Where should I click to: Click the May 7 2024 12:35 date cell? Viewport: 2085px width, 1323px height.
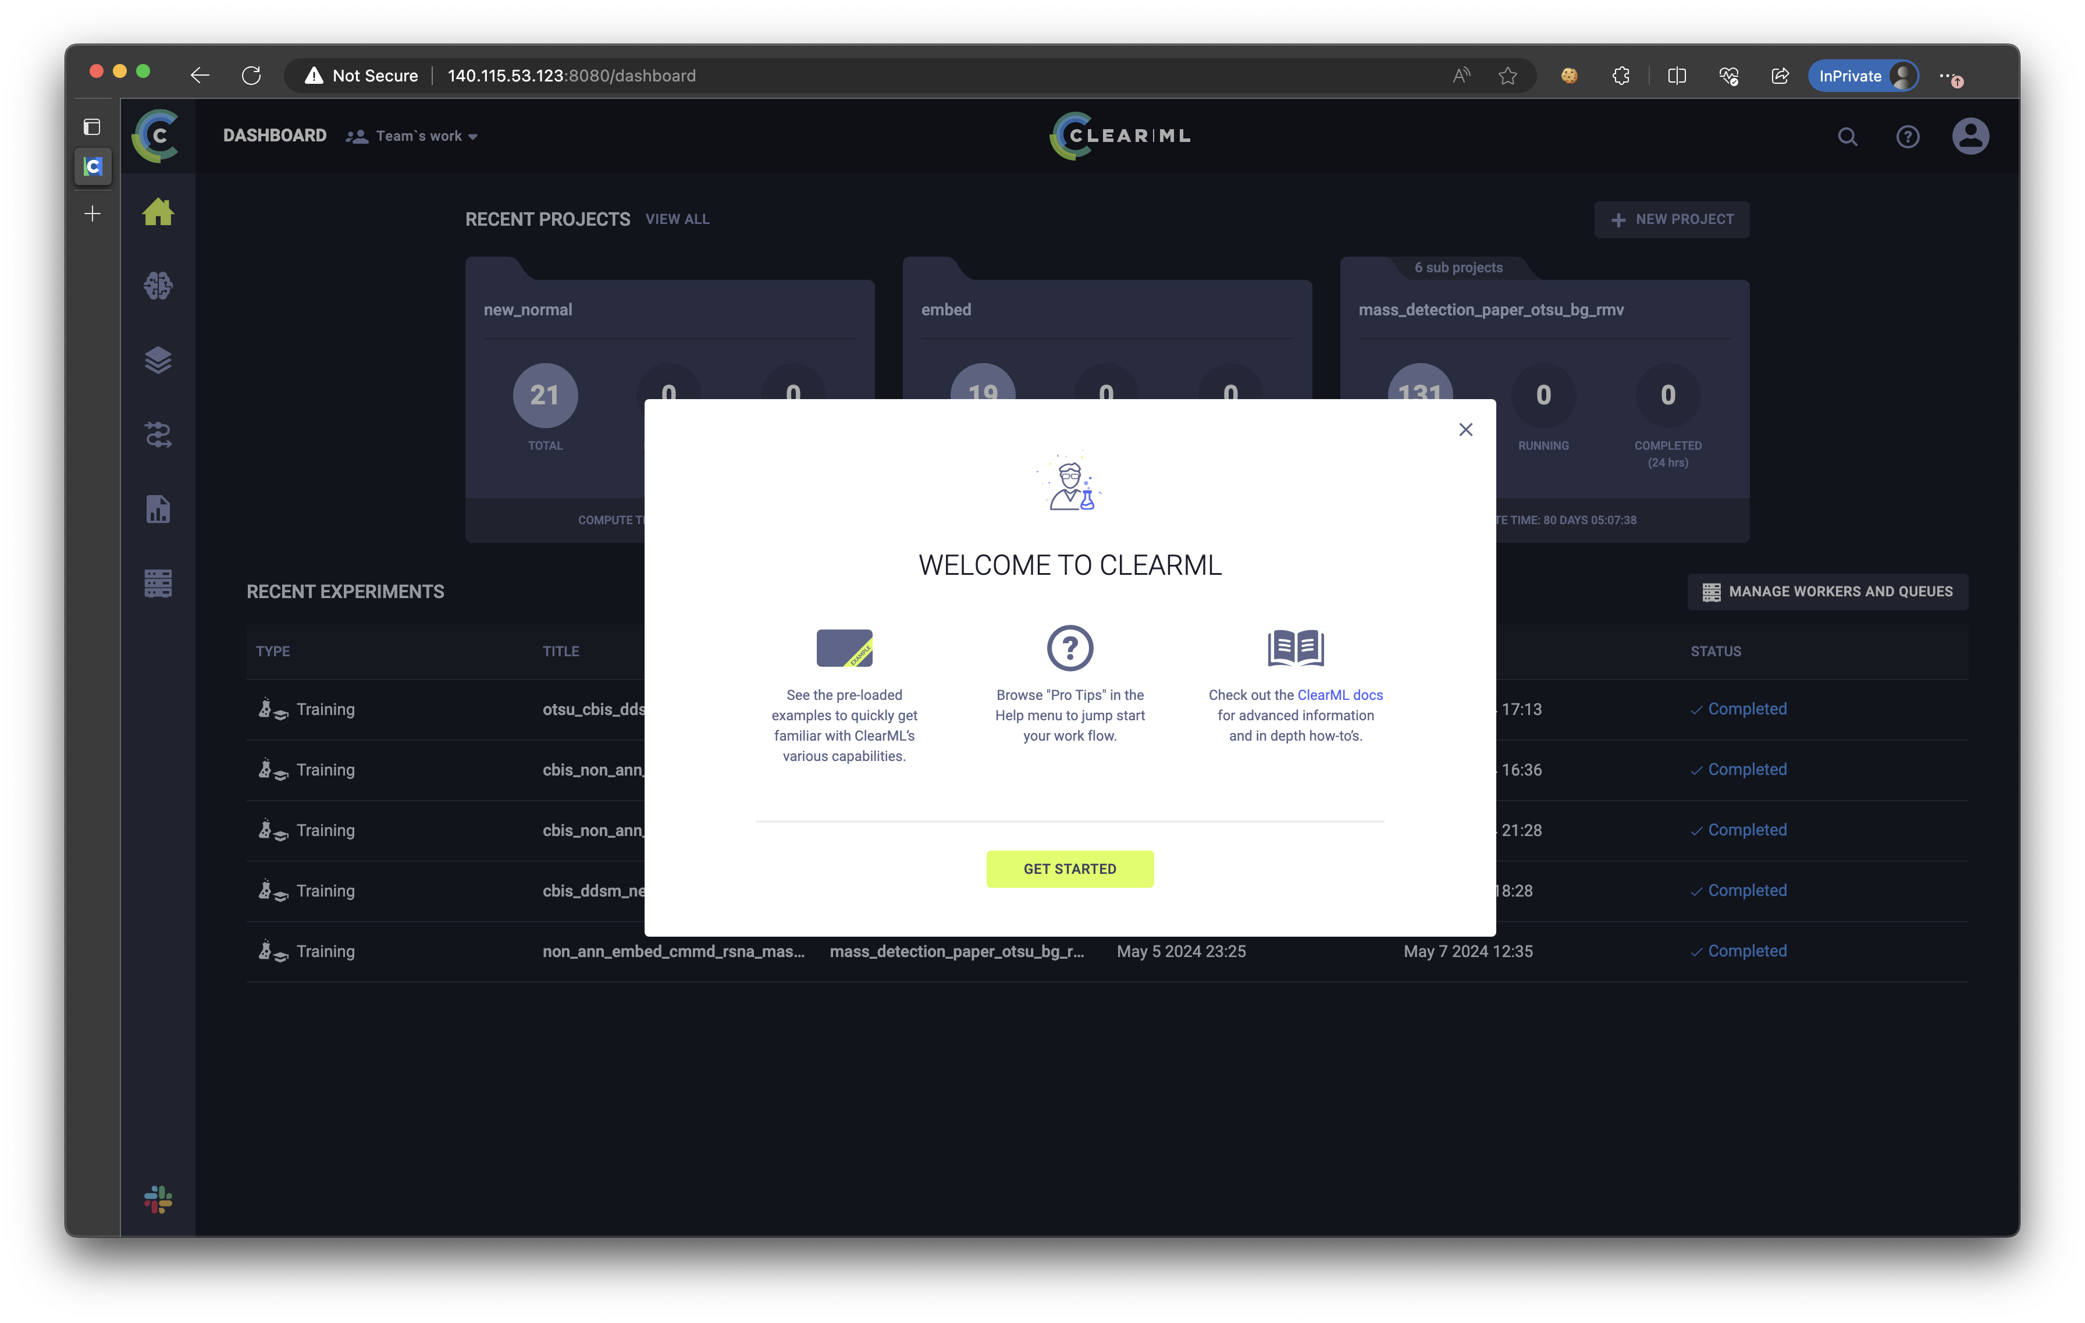[1468, 952]
